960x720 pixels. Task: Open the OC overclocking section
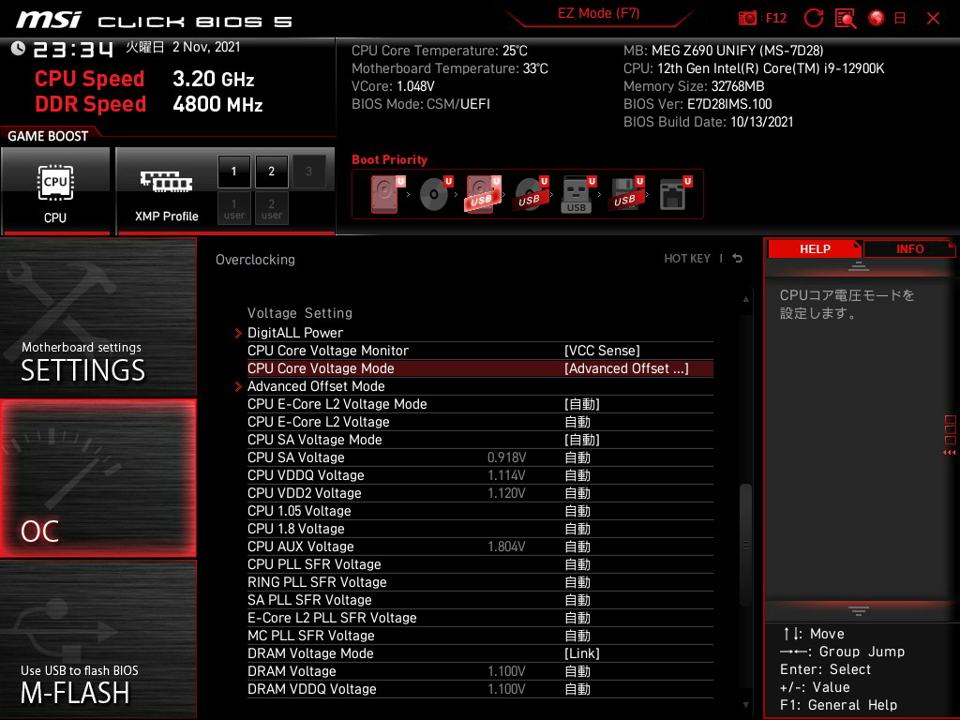pyautogui.click(x=97, y=479)
